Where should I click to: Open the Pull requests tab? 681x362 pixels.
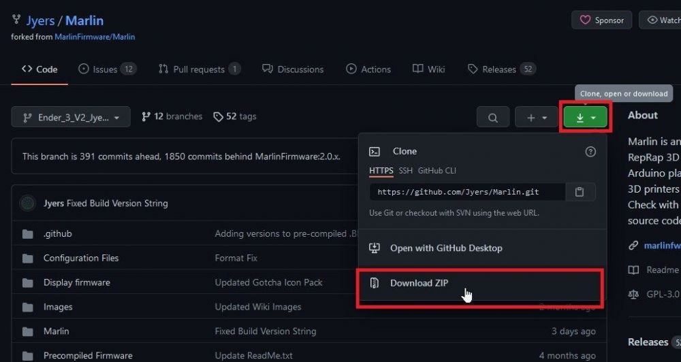tap(200, 69)
